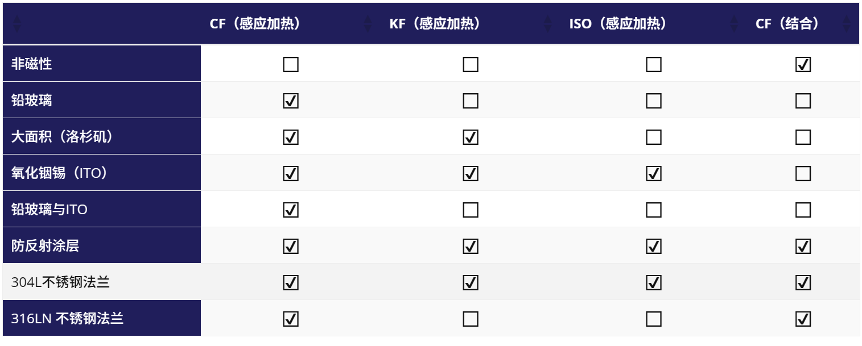Sort by KF（感应加热） column arrows
Screen dimensions: 862x346
click(547, 24)
